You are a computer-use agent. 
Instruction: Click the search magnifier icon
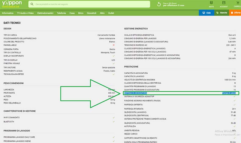[32, 4]
